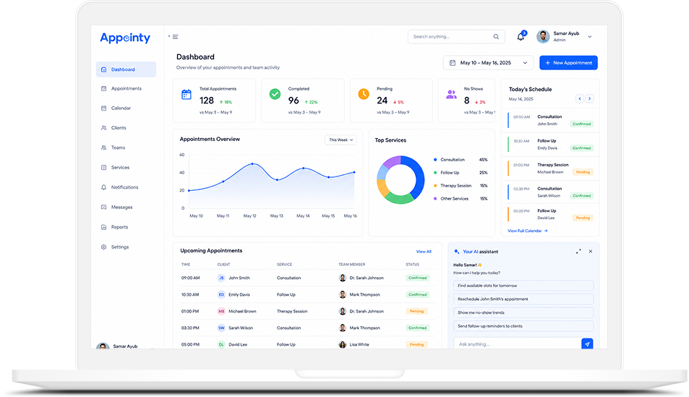Image resolution: width=689 pixels, height=397 pixels.
Task: Click the send message paper plane icon
Action: coord(587,344)
